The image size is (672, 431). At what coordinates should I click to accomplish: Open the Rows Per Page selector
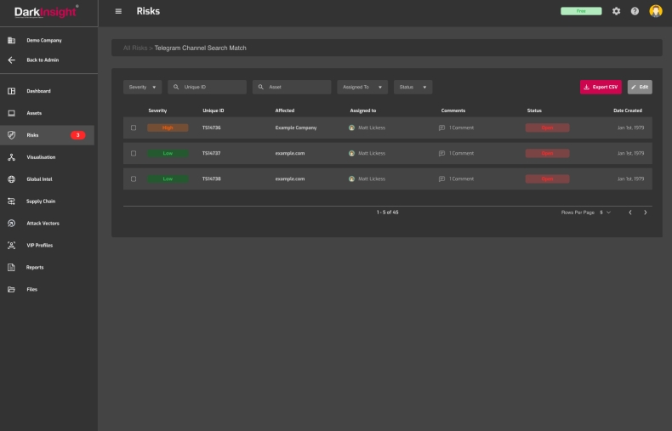pyautogui.click(x=605, y=212)
